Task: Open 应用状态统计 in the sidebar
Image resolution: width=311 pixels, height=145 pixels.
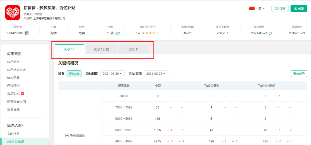Action: 16,70
